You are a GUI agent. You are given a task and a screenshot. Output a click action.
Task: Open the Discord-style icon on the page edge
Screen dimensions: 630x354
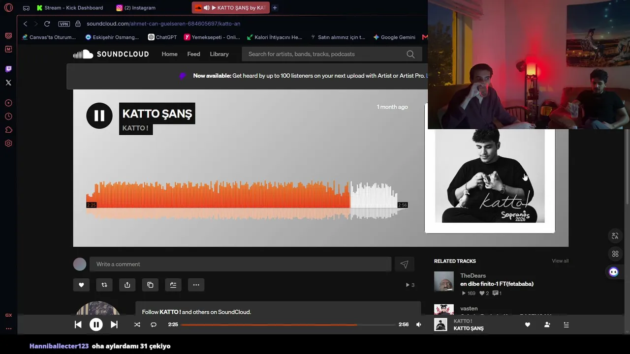pyautogui.click(x=613, y=272)
